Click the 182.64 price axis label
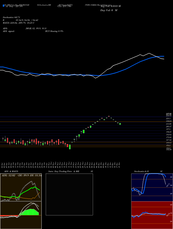 (x=169, y=135)
